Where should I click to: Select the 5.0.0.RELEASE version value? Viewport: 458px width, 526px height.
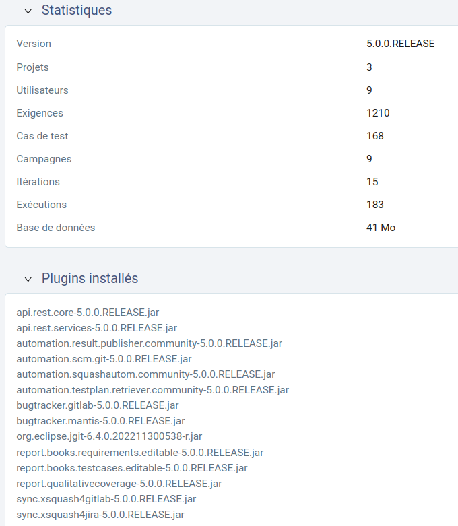click(400, 44)
